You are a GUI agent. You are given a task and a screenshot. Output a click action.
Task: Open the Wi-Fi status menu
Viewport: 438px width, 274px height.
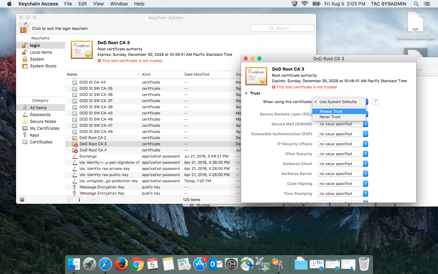coord(305,4)
